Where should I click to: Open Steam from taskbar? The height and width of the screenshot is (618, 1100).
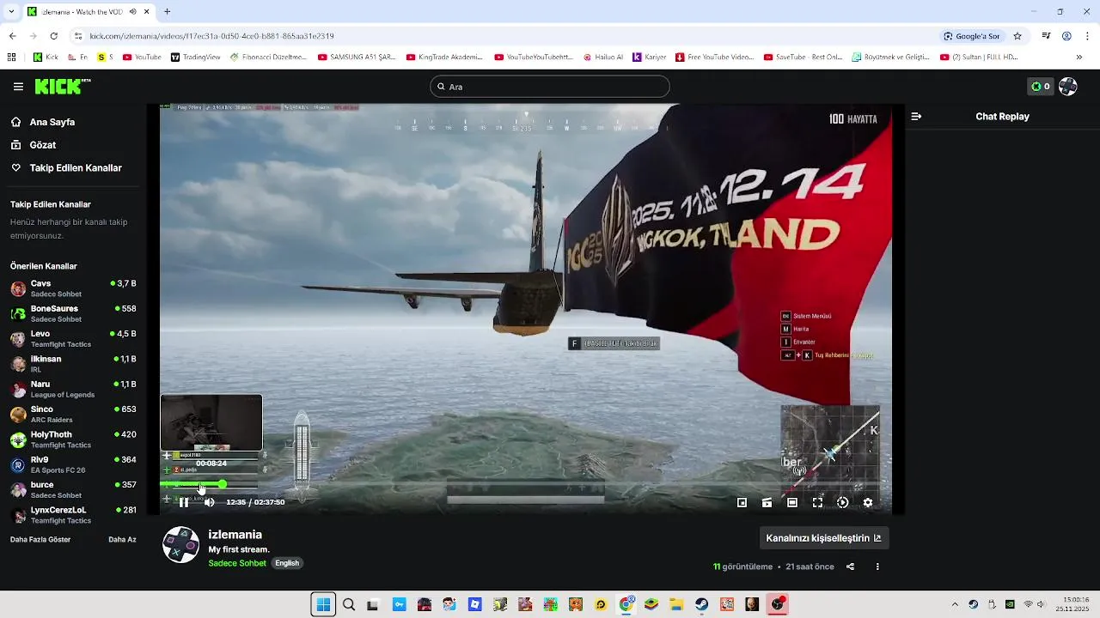click(x=702, y=604)
